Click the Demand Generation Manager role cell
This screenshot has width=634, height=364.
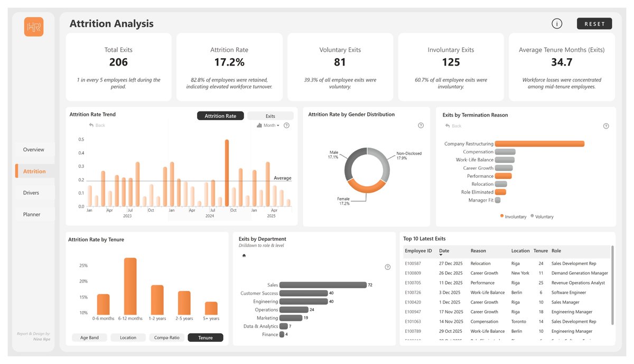tap(580, 273)
